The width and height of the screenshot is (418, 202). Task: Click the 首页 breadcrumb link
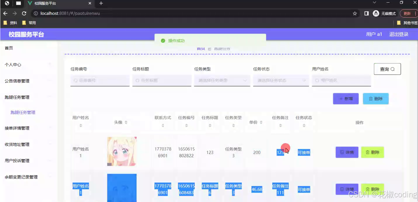click(201, 49)
